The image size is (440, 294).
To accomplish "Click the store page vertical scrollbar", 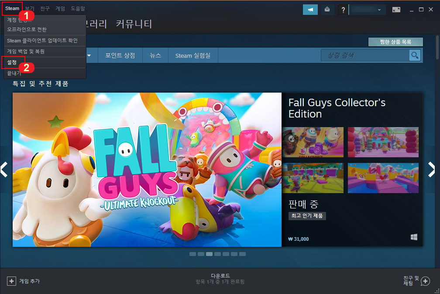I will [437, 47].
